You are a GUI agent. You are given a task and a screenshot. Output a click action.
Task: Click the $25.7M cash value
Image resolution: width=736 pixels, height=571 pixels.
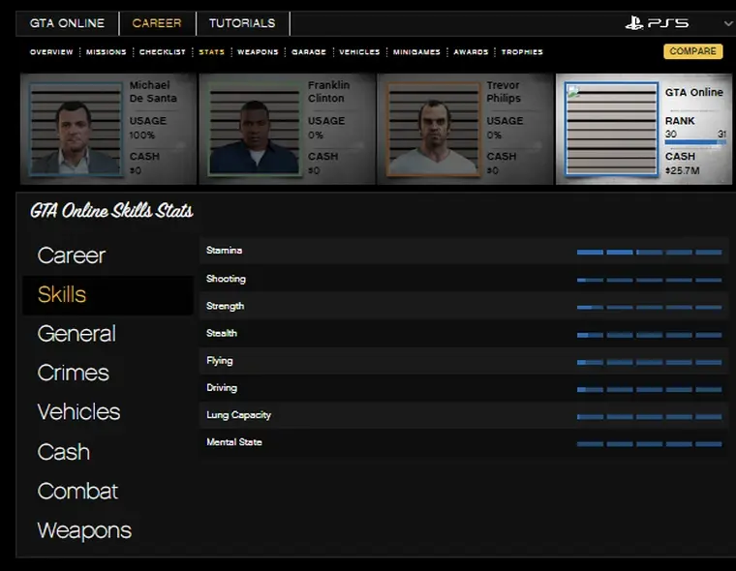tap(683, 170)
